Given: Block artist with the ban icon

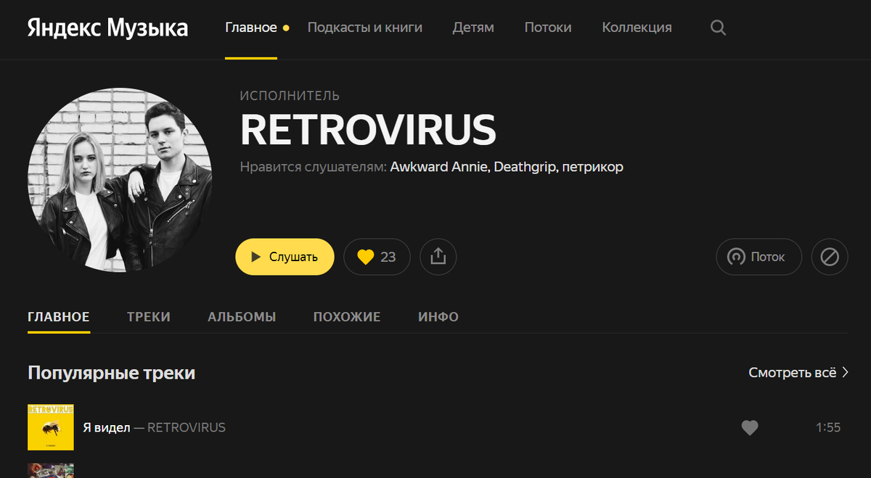Looking at the screenshot, I should tap(830, 257).
